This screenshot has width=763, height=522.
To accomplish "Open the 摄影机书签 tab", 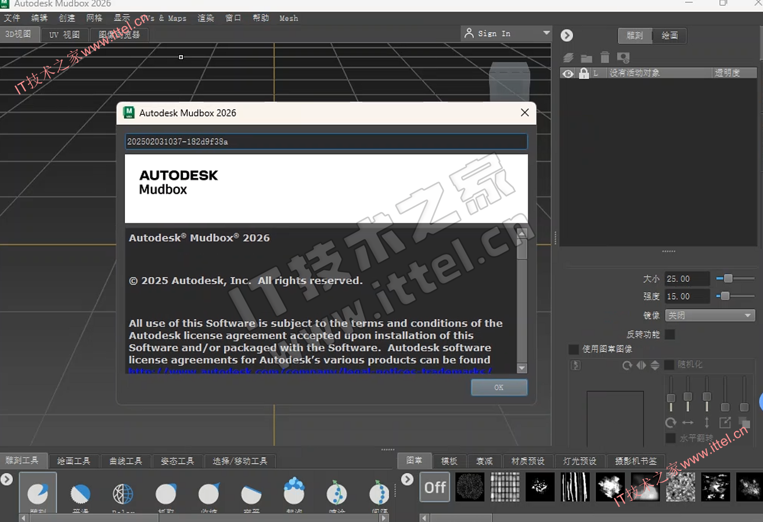I will (x=636, y=461).
